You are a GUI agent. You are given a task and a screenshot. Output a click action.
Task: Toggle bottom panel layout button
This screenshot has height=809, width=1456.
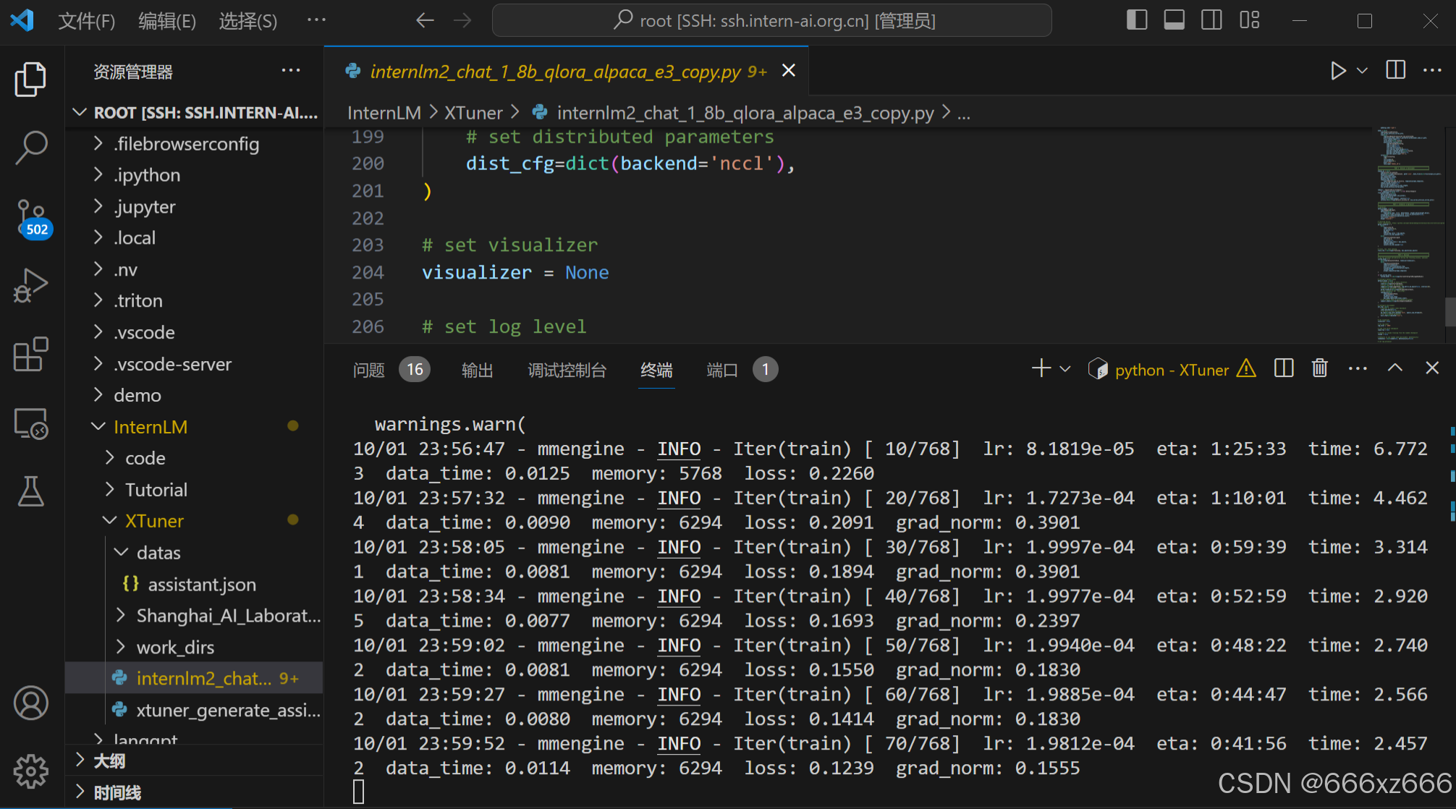[1174, 20]
